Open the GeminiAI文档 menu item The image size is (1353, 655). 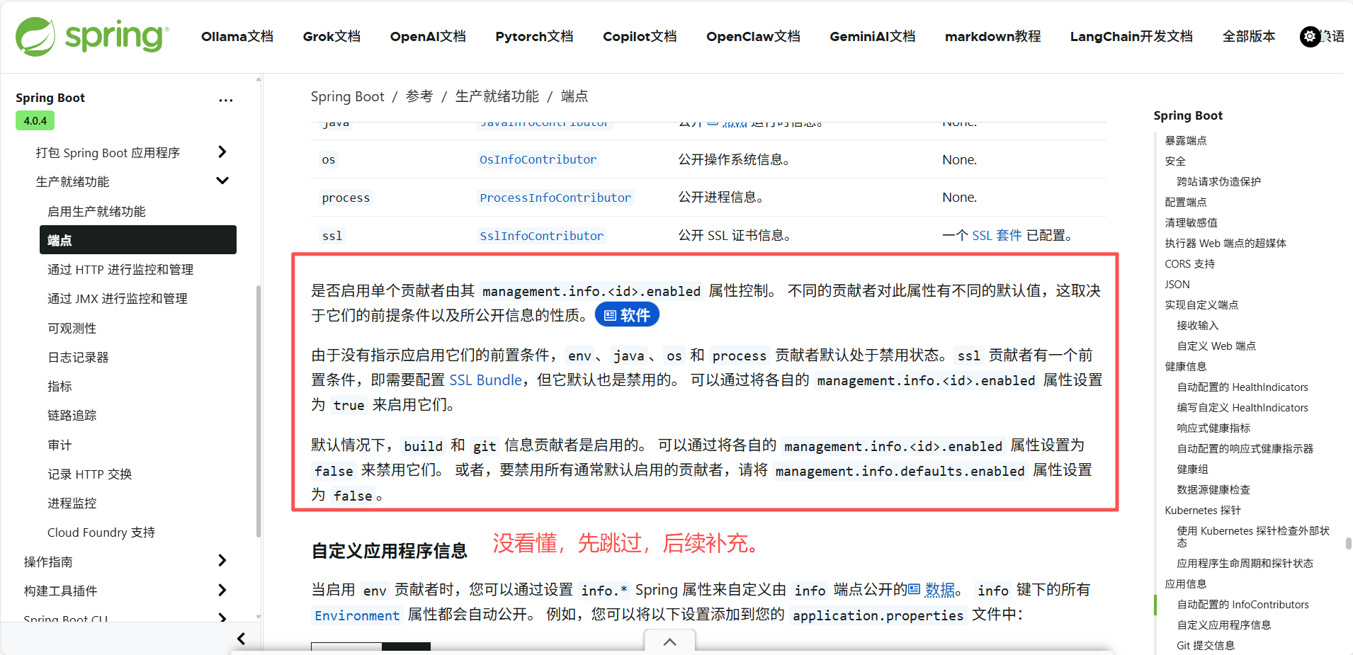point(873,36)
